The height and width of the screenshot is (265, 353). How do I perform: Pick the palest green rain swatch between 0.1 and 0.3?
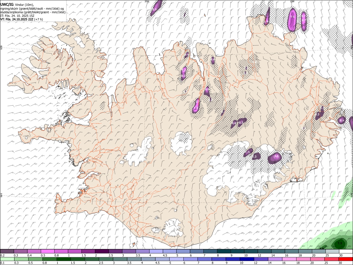click(x=7, y=259)
